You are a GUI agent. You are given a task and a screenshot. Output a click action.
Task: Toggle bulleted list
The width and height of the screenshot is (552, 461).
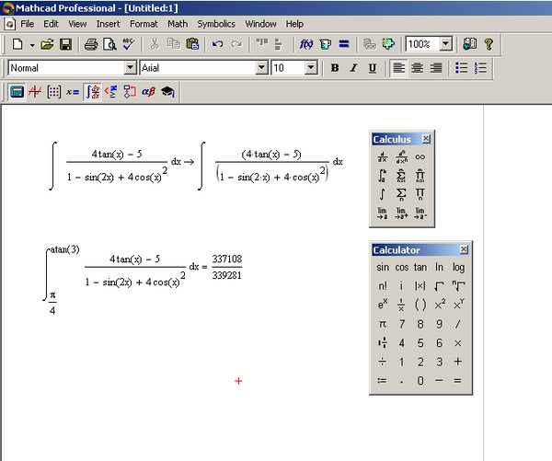(461, 67)
